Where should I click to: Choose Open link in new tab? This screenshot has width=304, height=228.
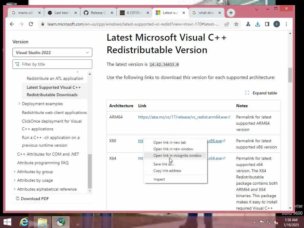[175, 142]
